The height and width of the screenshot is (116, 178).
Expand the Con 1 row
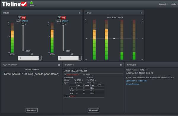pos(66,96)
